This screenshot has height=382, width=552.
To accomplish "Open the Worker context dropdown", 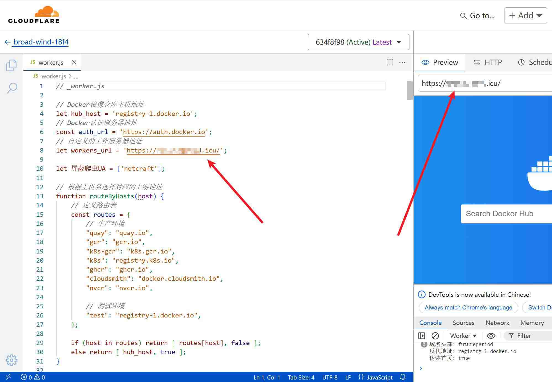I will coord(463,336).
